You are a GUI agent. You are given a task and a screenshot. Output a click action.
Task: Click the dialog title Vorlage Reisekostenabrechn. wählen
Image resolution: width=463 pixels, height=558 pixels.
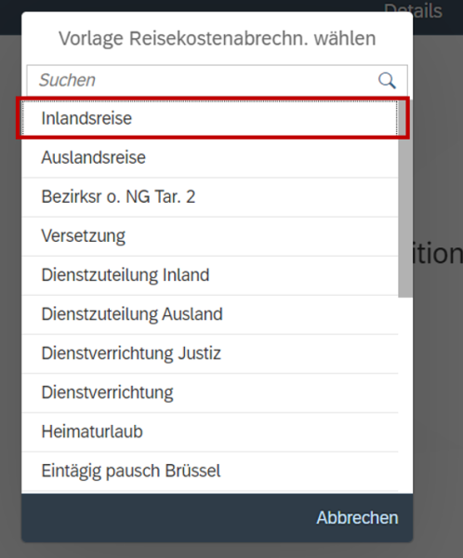[217, 38]
